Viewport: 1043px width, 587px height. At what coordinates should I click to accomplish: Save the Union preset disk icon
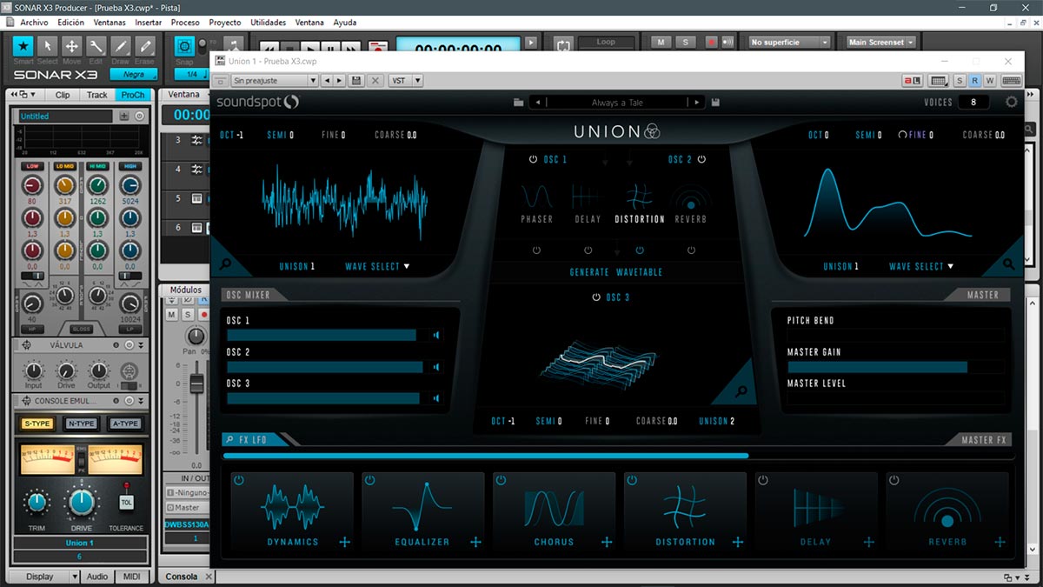pyautogui.click(x=715, y=103)
